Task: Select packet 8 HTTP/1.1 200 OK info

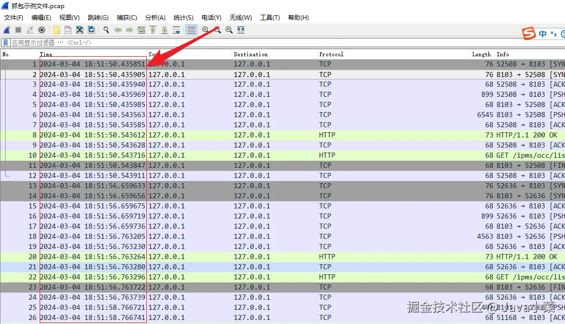Action: [527, 135]
